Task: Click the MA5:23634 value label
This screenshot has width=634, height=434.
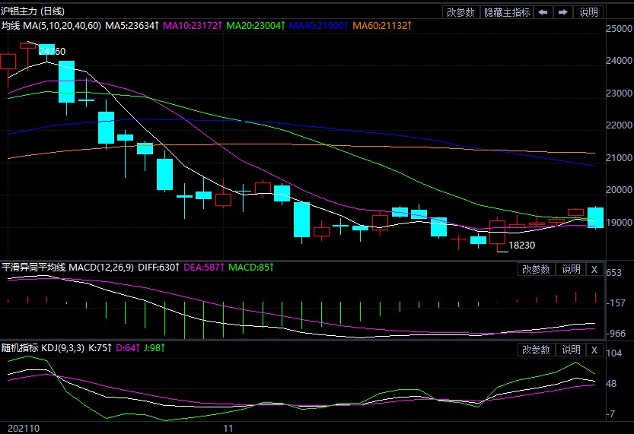Action: click(x=132, y=26)
